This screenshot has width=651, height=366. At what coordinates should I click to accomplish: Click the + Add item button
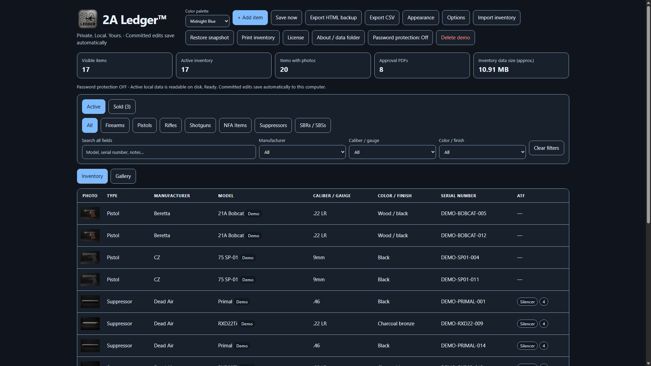click(250, 18)
